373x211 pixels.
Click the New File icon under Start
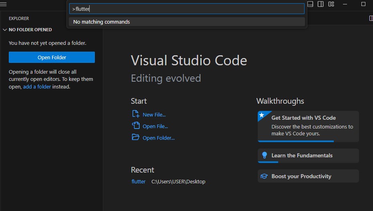136,114
